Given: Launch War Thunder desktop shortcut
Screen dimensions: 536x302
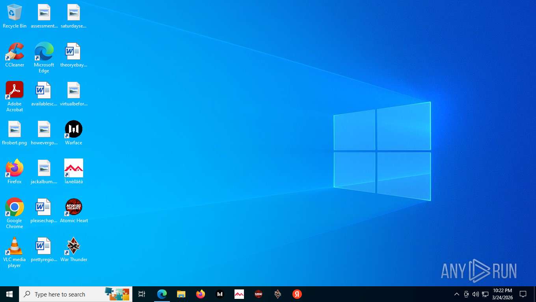Looking at the screenshot, I should coord(74,250).
